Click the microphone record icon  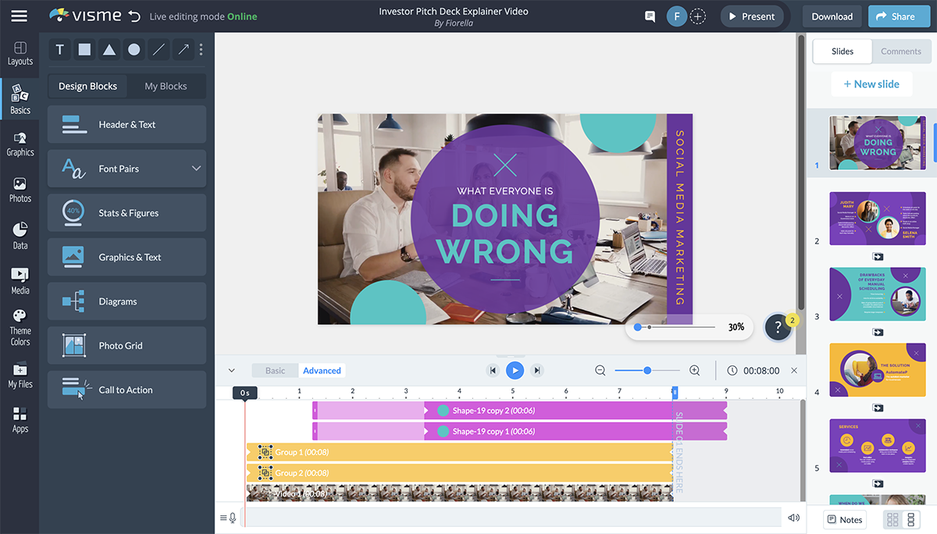click(x=233, y=518)
